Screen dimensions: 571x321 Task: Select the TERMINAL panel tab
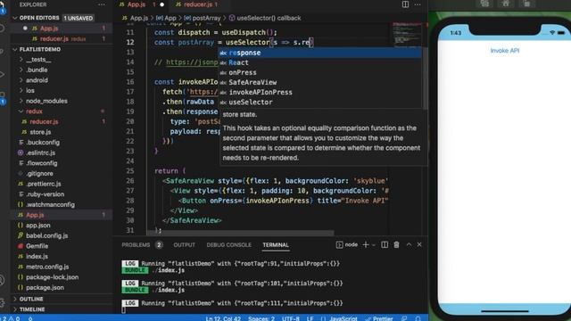[276, 245]
